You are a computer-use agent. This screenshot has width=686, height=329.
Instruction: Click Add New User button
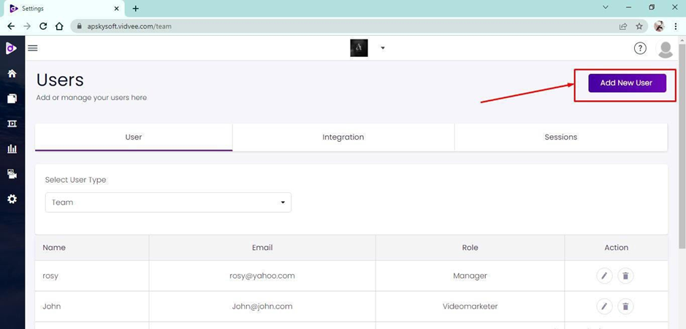(627, 83)
